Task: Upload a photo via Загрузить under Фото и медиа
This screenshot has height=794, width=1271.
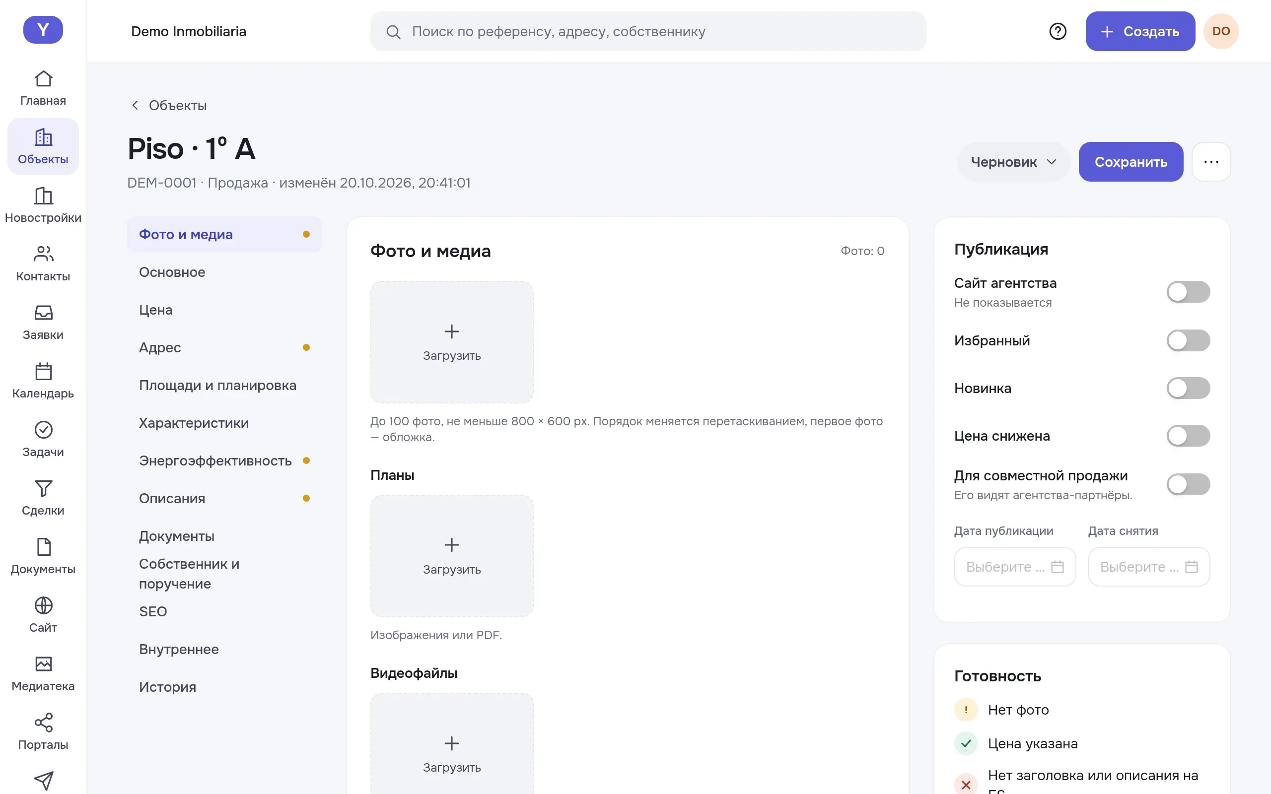Action: (x=452, y=342)
